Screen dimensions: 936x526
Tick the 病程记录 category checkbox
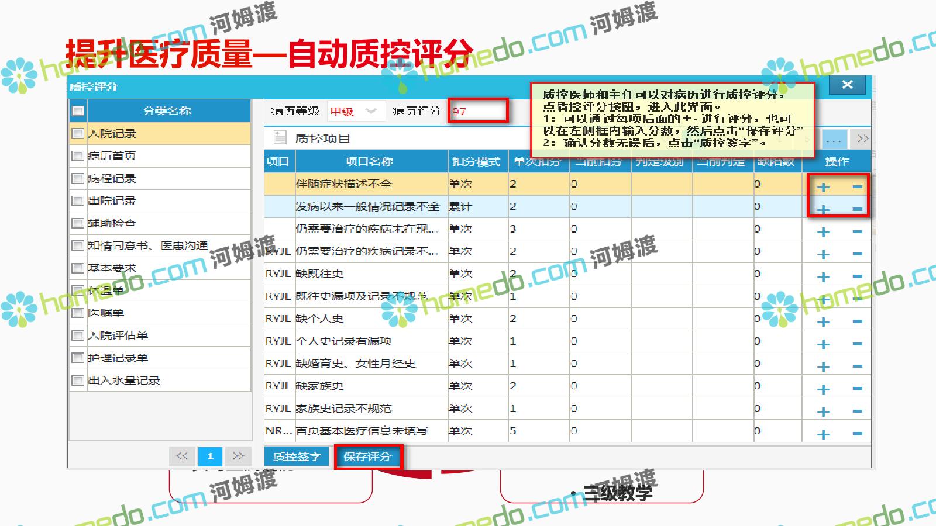pos(77,178)
